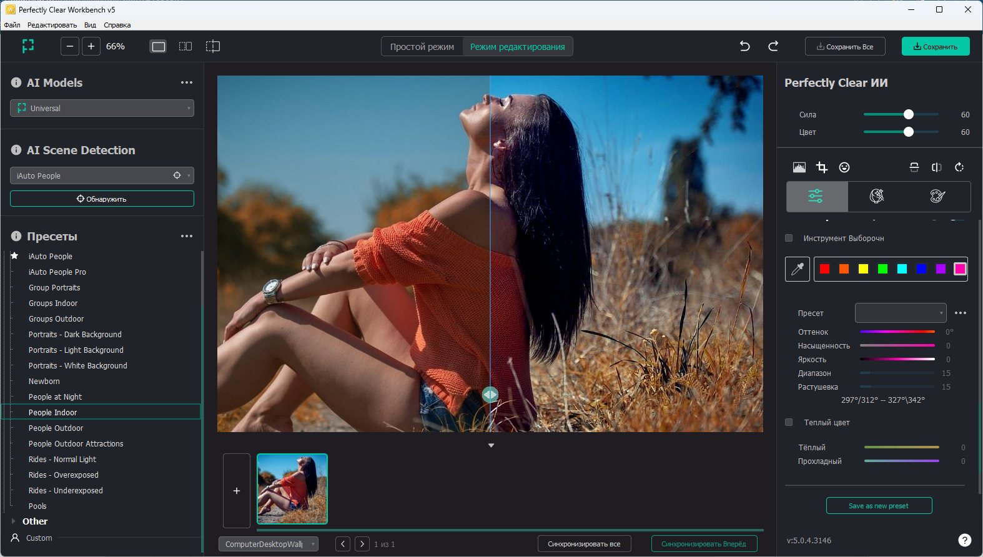Viewport: 983px width, 557px height.
Task: Enable the Теплый цвет checkbox
Action: (x=789, y=422)
